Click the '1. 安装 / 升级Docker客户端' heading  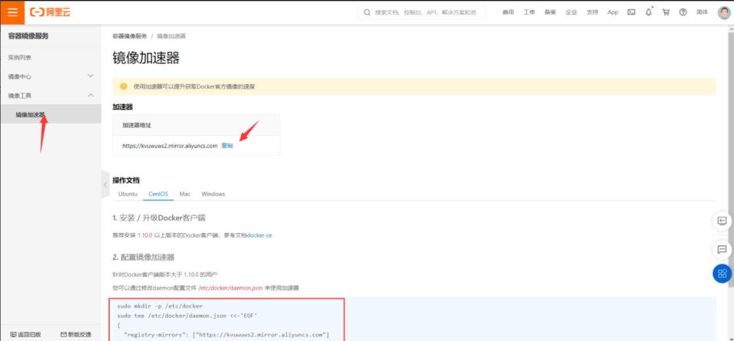(159, 218)
